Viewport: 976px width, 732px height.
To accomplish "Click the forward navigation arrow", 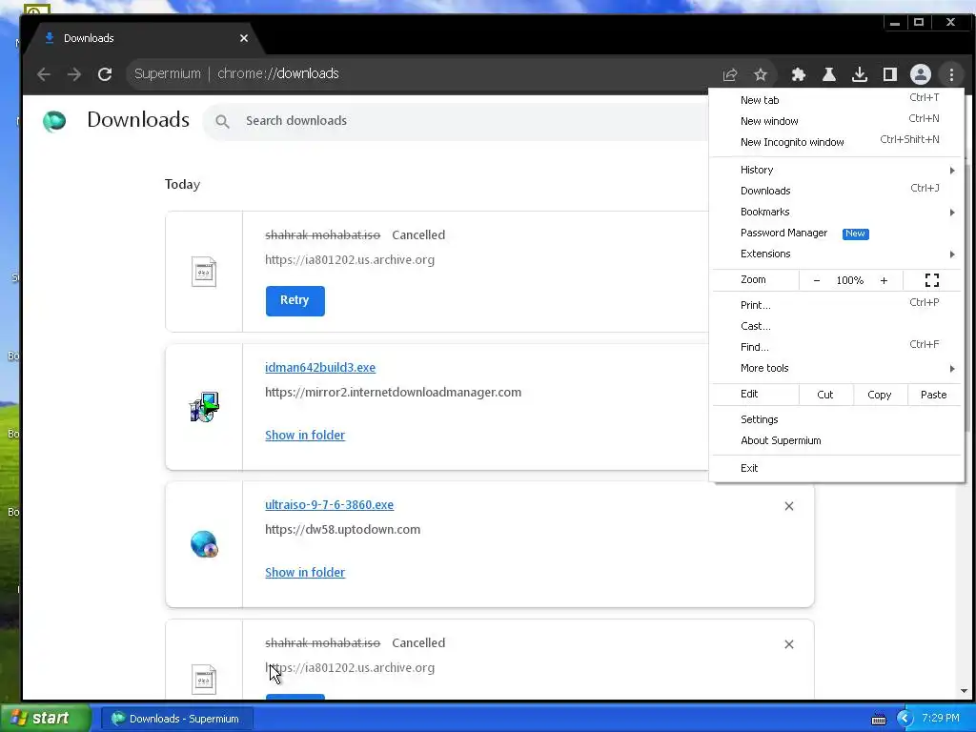I will point(74,74).
